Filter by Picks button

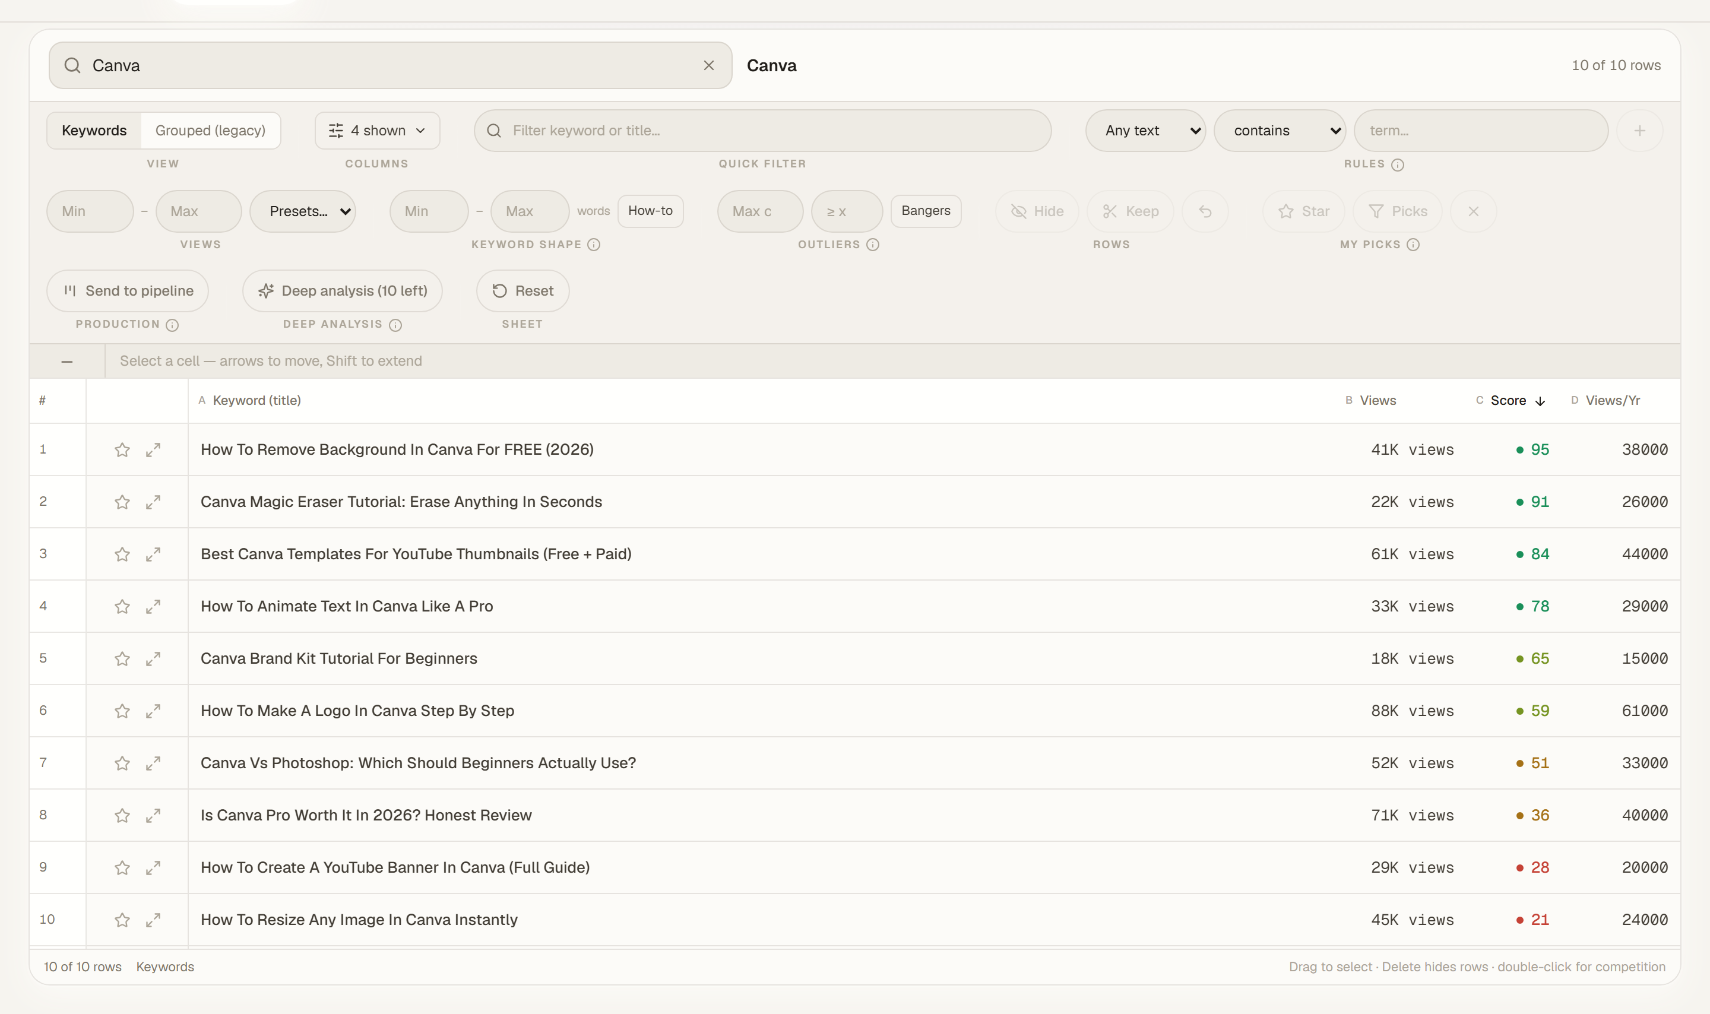coord(1398,211)
